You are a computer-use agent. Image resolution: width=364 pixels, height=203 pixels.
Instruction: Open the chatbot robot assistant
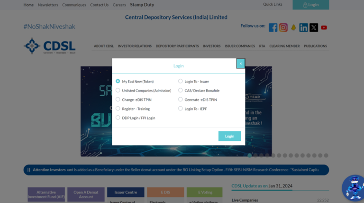click(354, 188)
